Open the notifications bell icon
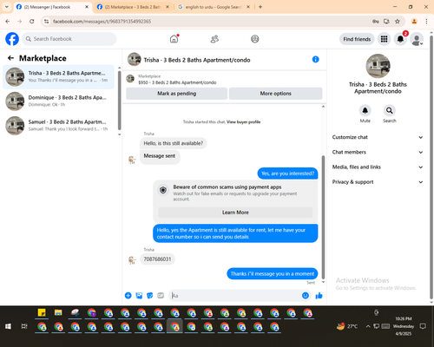Image resolution: width=434 pixels, height=347 pixels. pyautogui.click(x=400, y=39)
